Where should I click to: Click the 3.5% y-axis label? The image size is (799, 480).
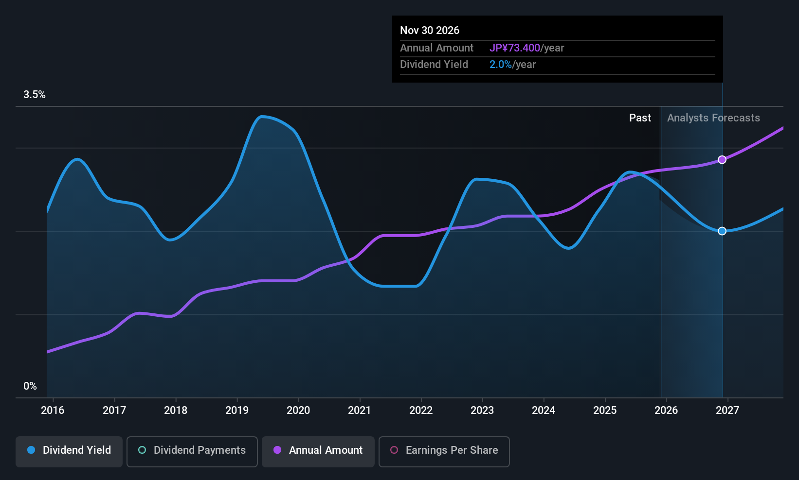35,95
